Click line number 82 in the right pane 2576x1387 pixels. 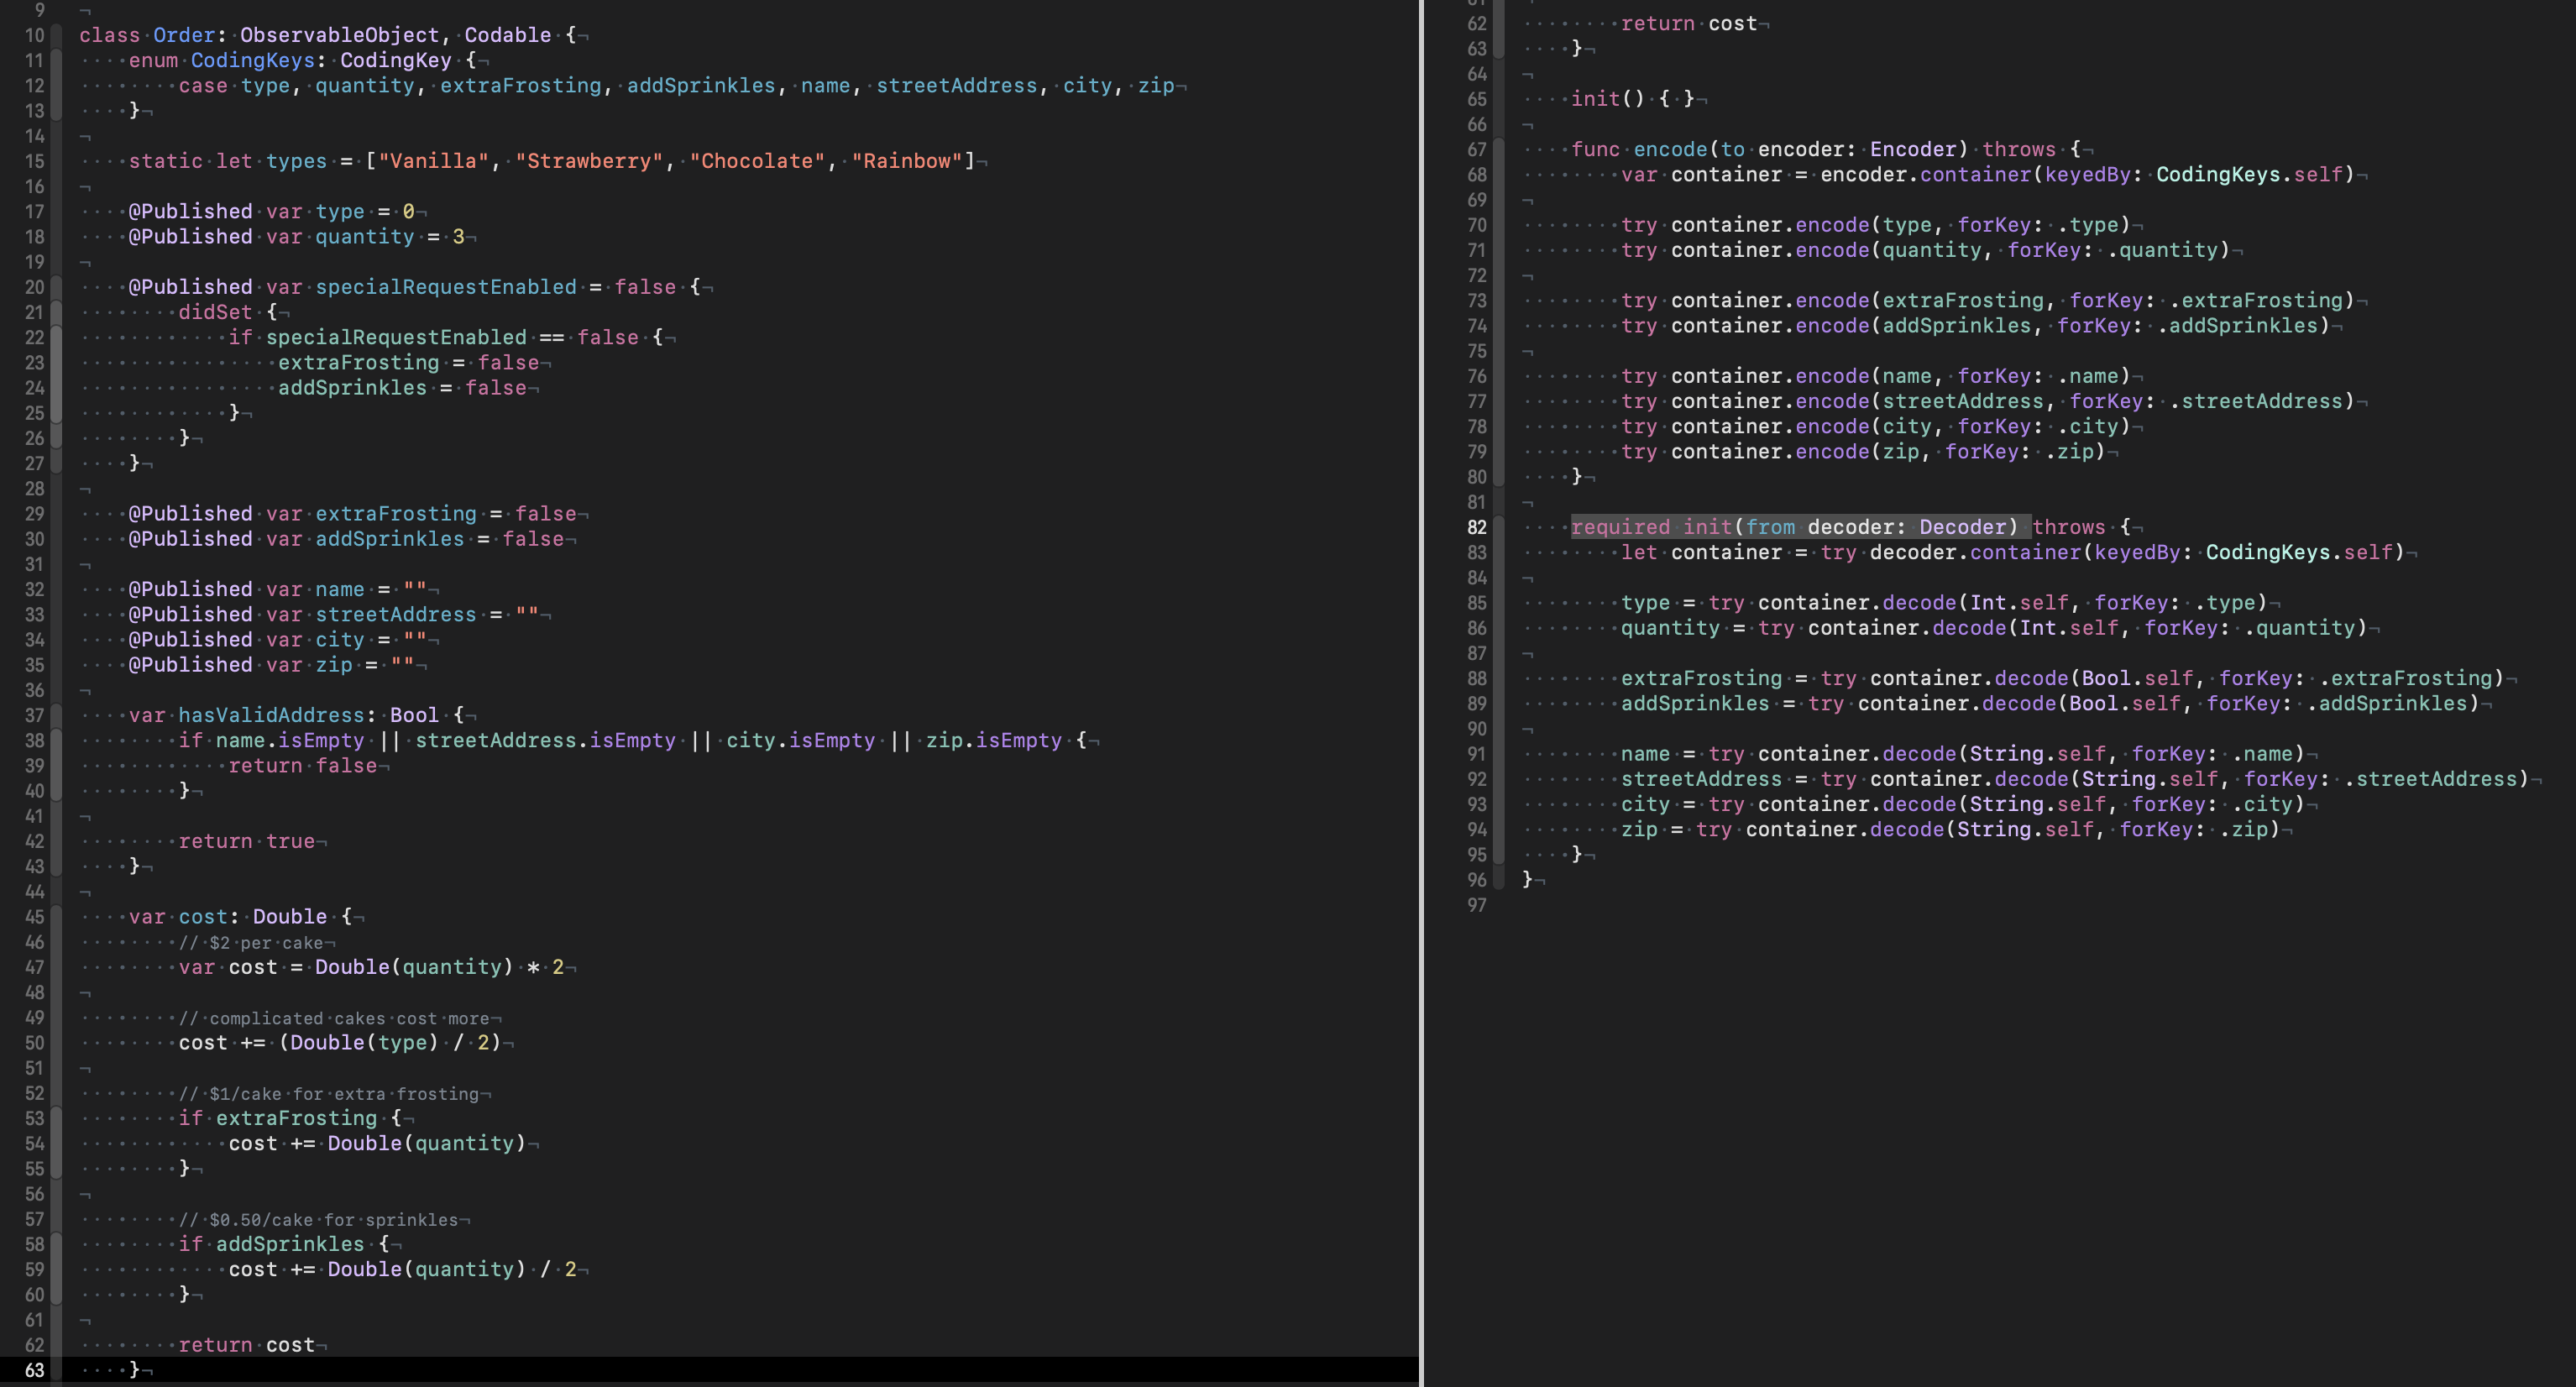pos(1478,527)
